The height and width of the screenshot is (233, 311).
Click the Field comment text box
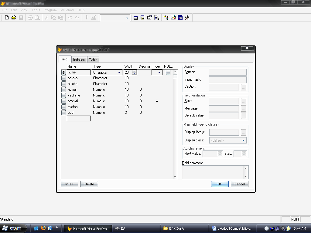click(x=213, y=172)
